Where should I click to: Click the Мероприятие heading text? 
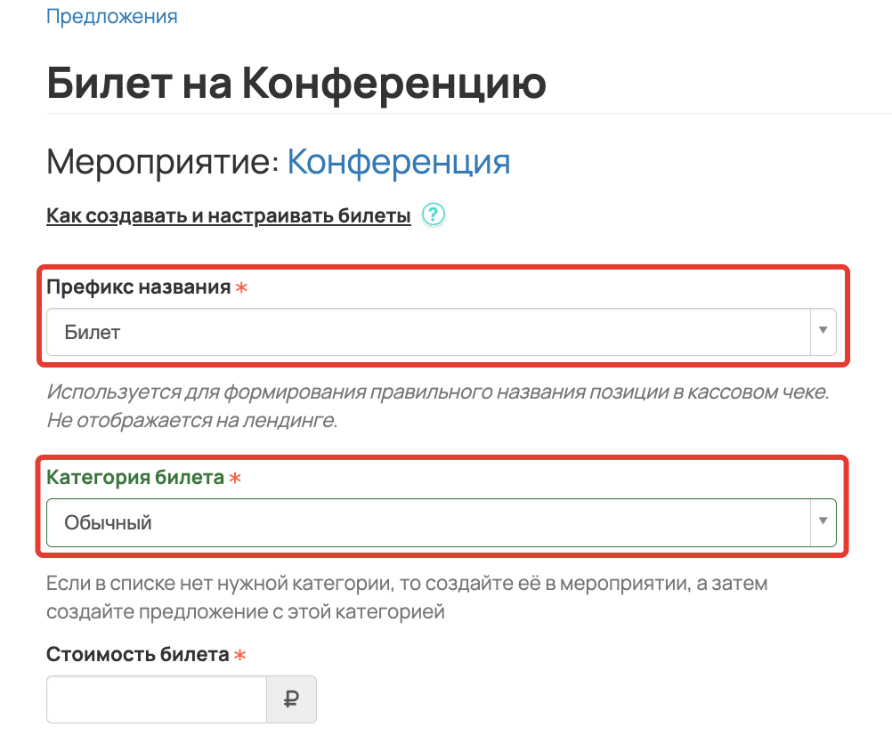(x=163, y=162)
